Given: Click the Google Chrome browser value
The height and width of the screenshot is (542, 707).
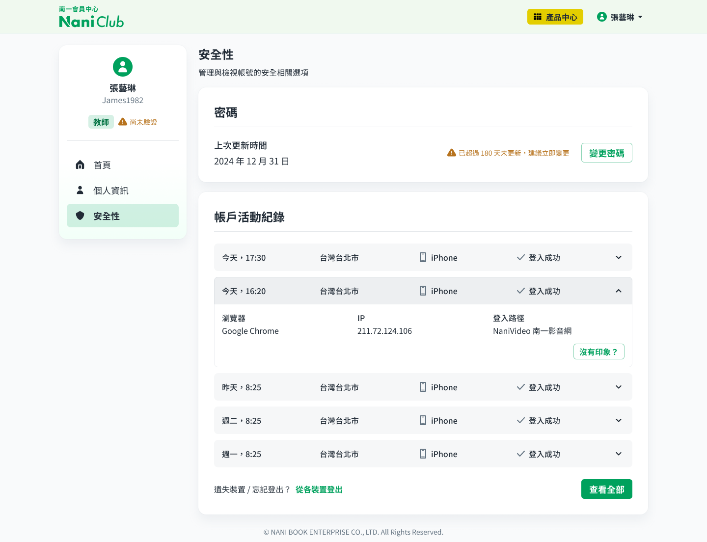Looking at the screenshot, I should tap(250, 331).
